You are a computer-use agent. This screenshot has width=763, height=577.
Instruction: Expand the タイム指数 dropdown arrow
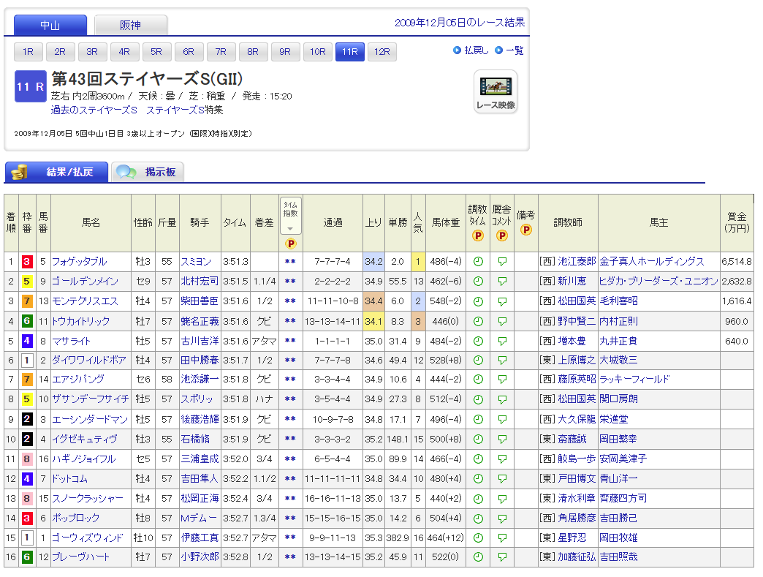coord(290,229)
